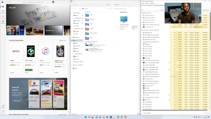Open the Musique folder in Ce PC content

(89, 29)
